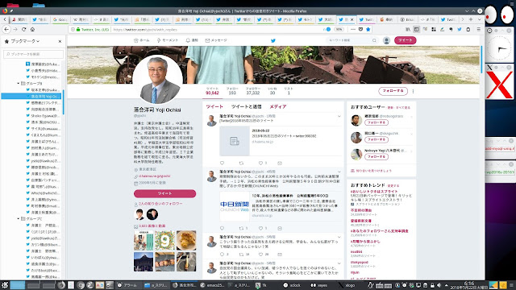Click the pink Tweet button in the header
This screenshot has width=516, height=290.
click(x=405, y=40)
